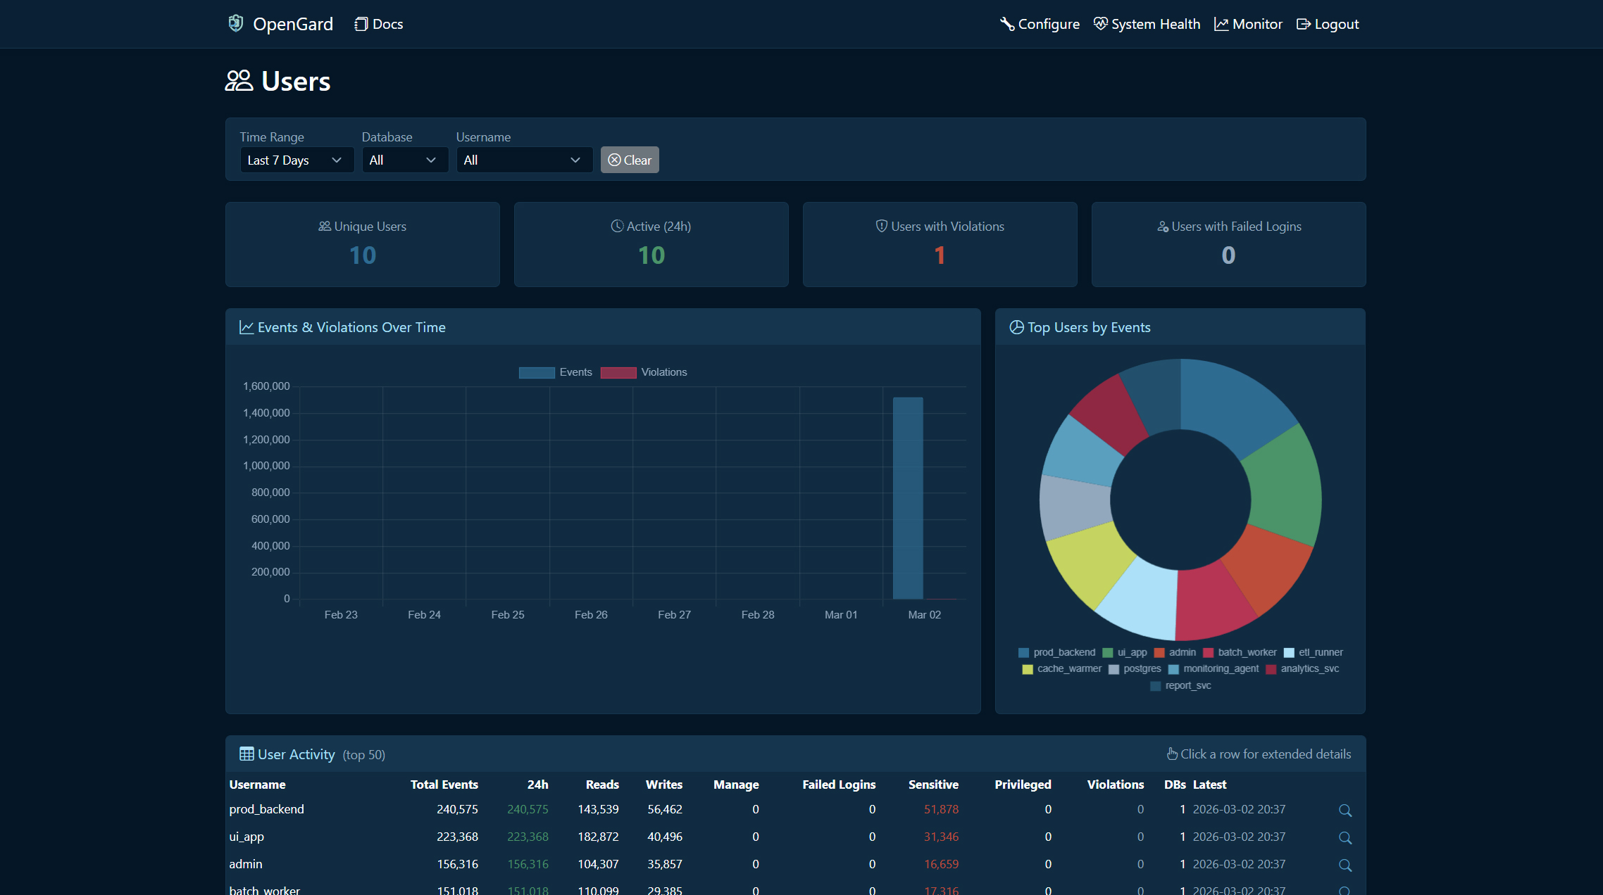The width and height of the screenshot is (1603, 895).
Task: Click the pie chart icon beside Top Users
Action: click(x=1016, y=326)
